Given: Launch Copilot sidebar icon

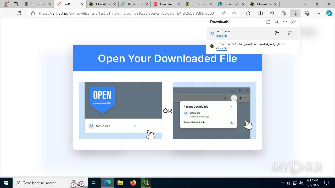Looking at the screenshot, I should click(x=329, y=13).
